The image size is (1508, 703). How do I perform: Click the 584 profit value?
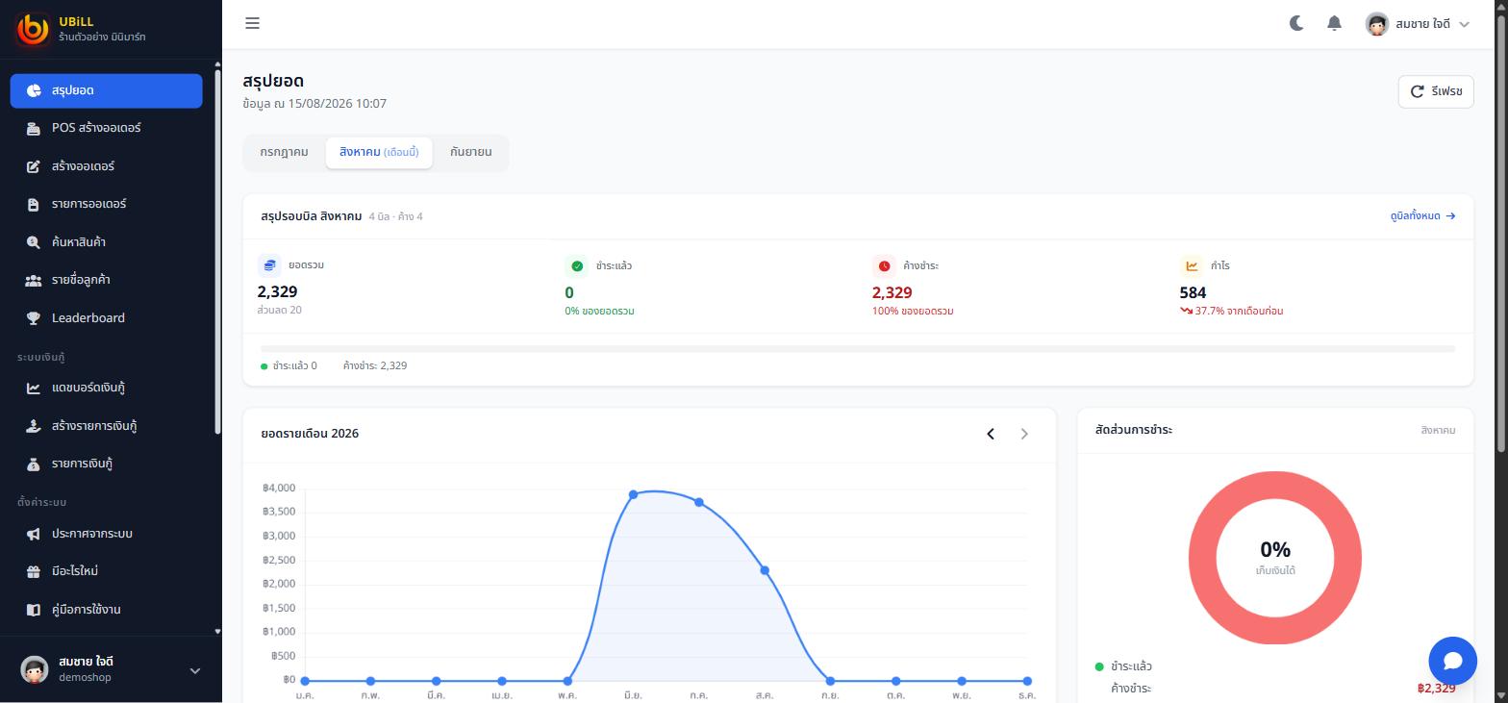1193,292
